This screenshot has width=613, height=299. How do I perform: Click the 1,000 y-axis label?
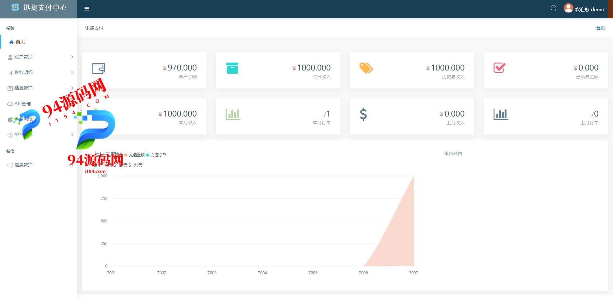click(x=102, y=176)
